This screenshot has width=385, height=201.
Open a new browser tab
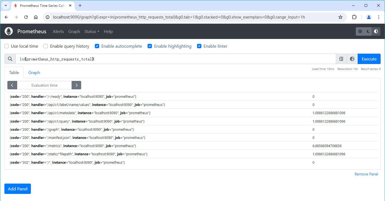[80, 5]
